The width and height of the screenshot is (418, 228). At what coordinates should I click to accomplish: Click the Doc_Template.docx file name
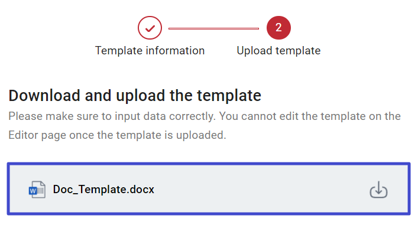103,190
